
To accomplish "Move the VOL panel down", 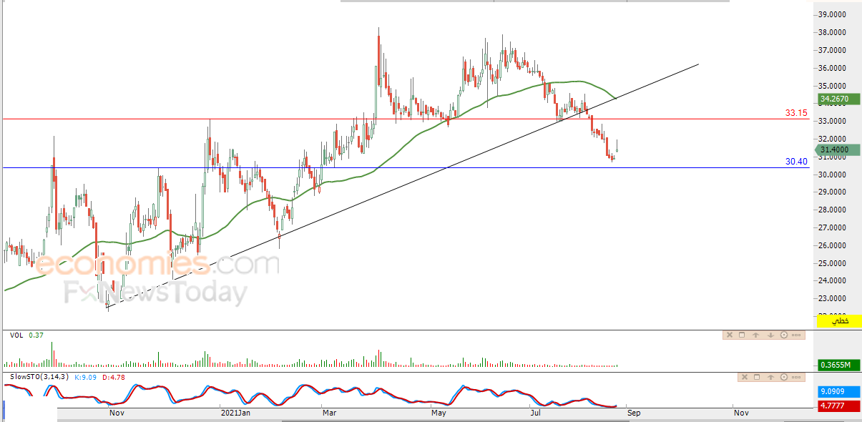I will point(770,335).
